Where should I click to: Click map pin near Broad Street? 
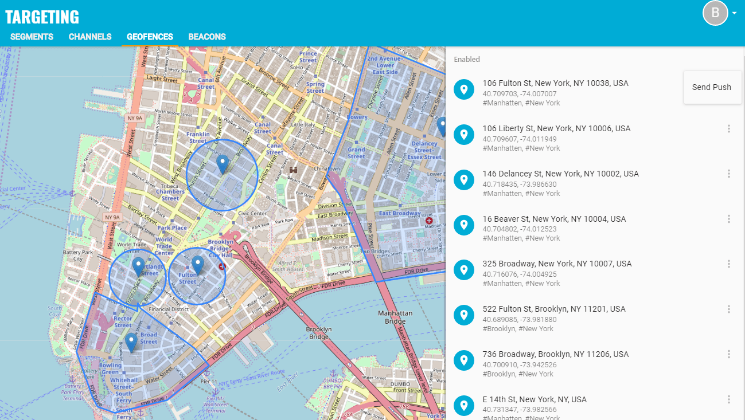[131, 343]
